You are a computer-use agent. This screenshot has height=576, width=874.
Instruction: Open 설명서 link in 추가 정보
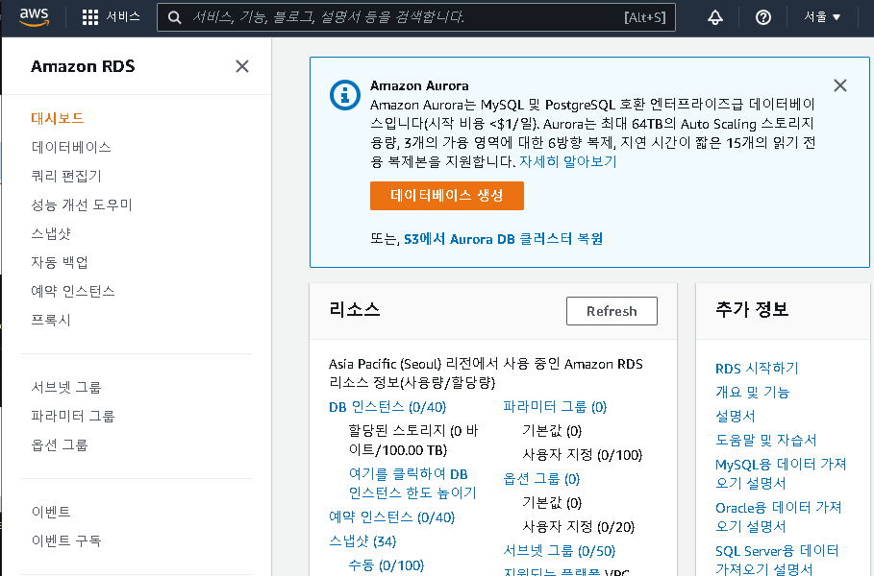pyautogui.click(x=736, y=417)
